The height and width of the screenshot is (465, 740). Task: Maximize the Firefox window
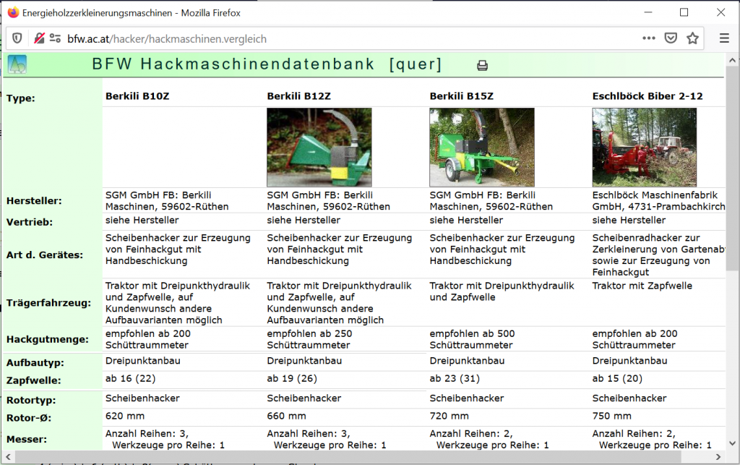684,12
